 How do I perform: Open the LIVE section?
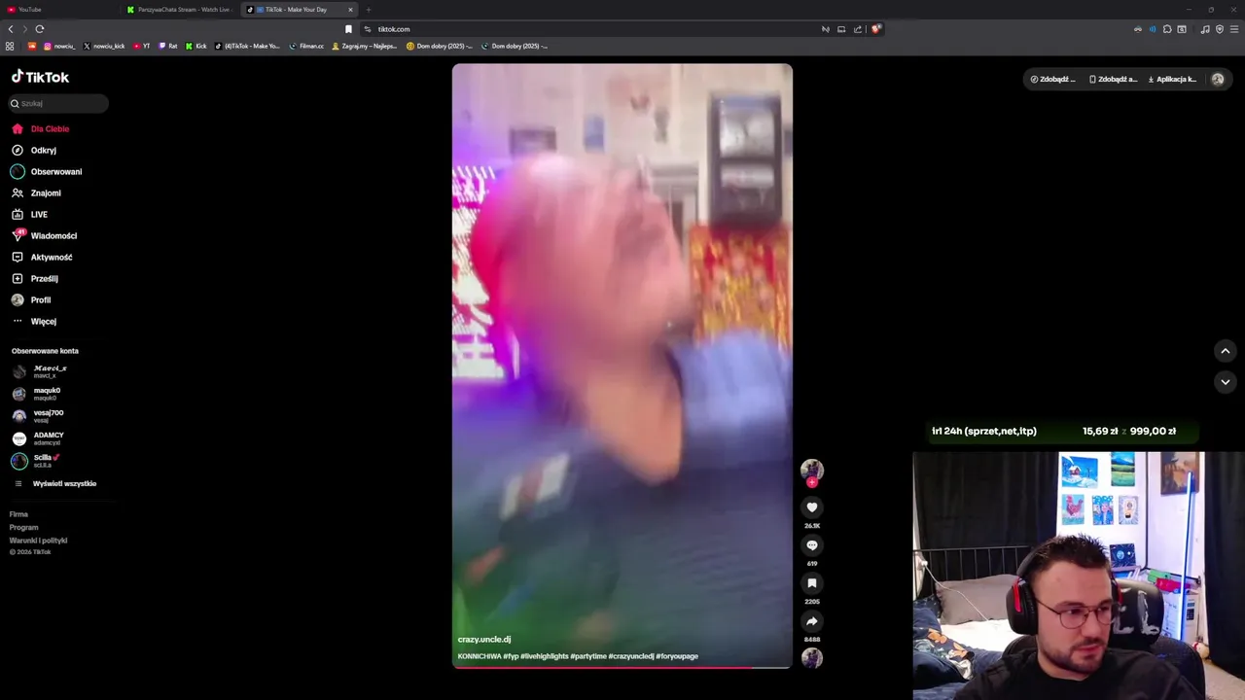29,214
